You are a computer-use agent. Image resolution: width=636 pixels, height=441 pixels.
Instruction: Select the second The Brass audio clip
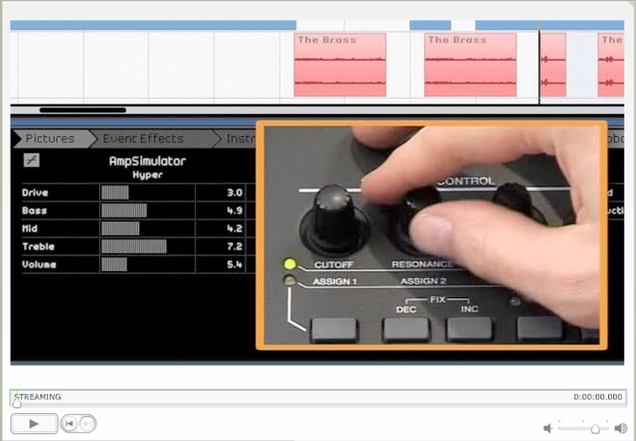click(470, 66)
